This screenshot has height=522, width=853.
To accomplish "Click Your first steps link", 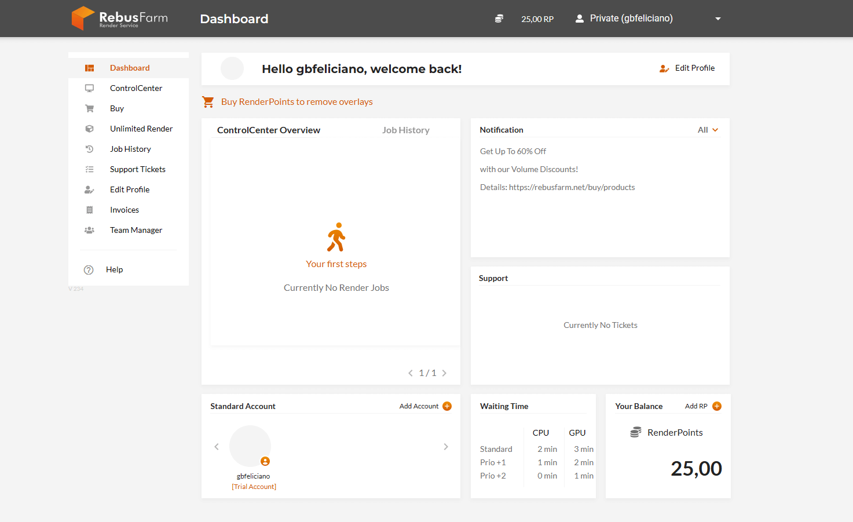I will click(x=336, y=264).
